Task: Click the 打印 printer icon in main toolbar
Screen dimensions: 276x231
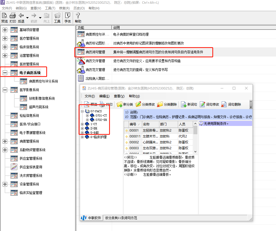Action: [13, 16]
